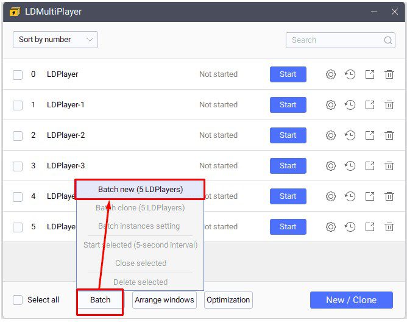The height and width of the screenshot is (322, 407).
Task: Start the LDPlayer instance 0
Action: [x=288, y=74]
